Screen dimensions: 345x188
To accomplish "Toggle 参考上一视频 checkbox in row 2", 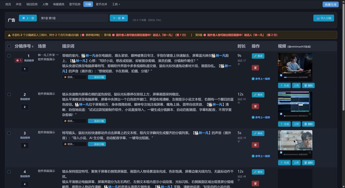I will 253,117.
